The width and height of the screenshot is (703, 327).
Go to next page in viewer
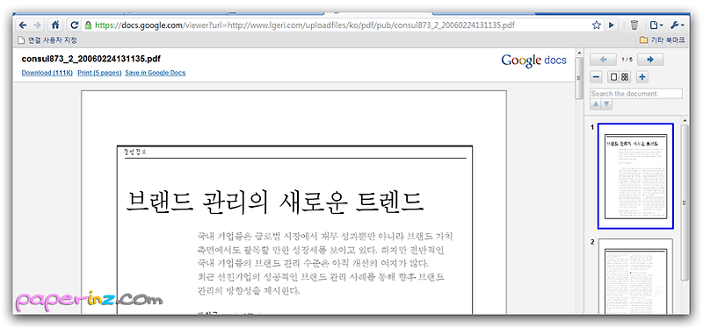(650, 60)
